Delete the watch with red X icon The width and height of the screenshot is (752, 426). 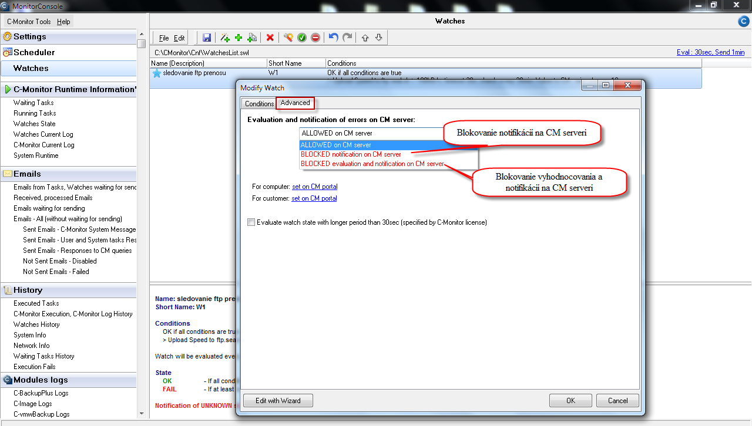pyautogui.click(x=270, y=38)
